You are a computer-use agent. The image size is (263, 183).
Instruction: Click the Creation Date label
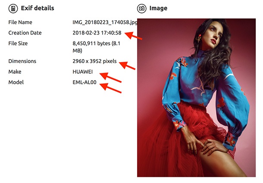coord(25,33)
